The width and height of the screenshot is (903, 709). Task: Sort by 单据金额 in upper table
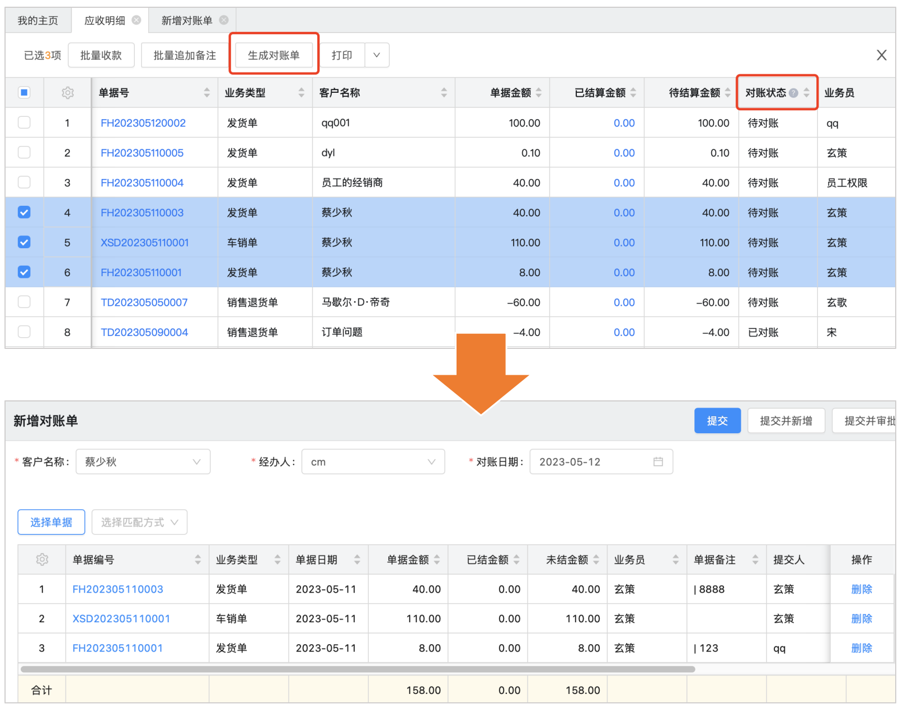point(538,93)
